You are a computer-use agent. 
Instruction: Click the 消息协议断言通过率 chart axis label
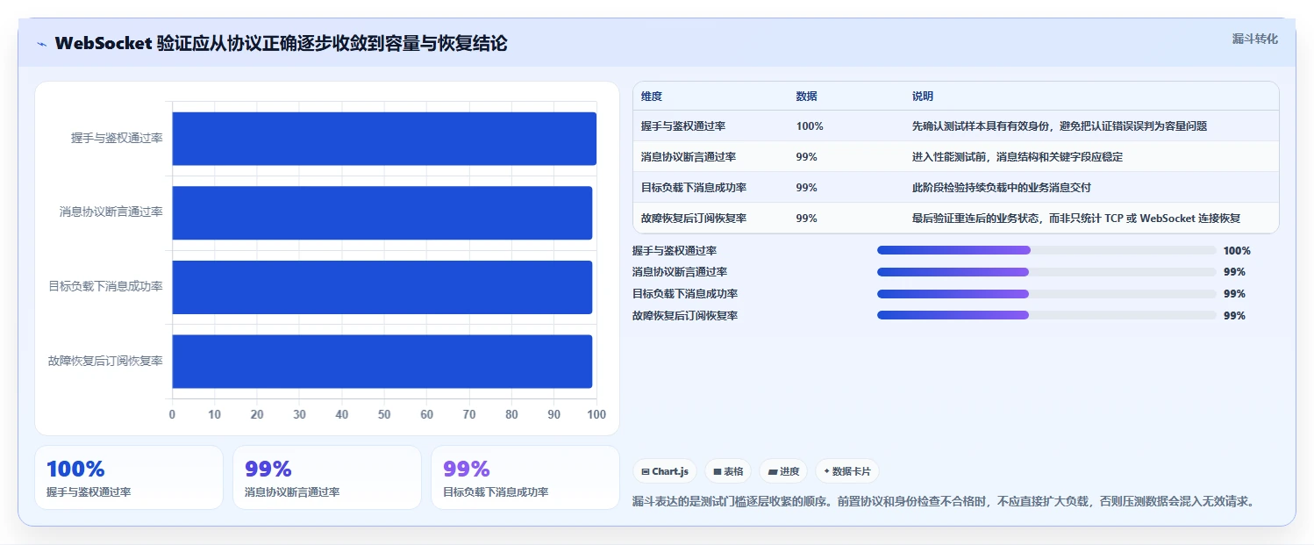point(111,212)
